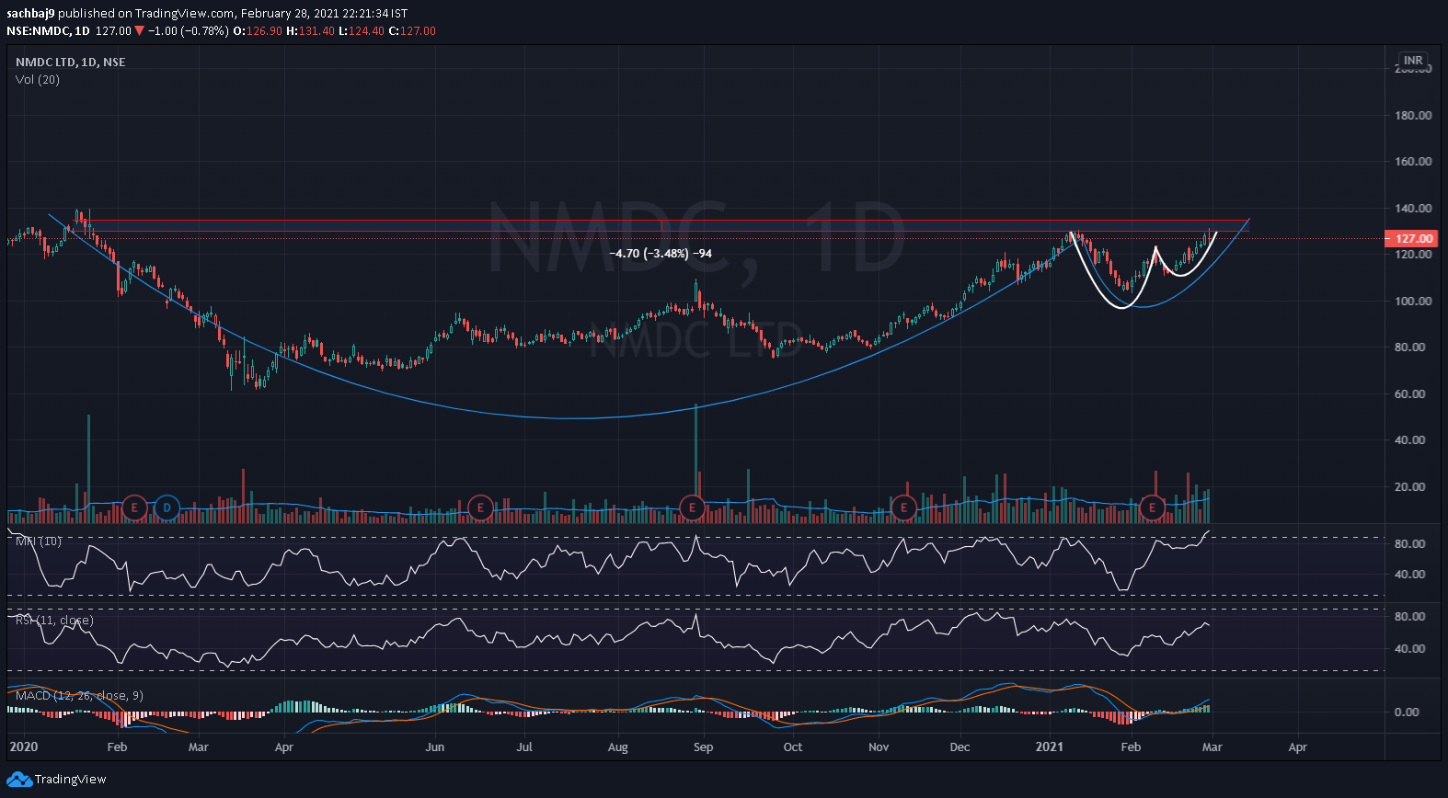Click the 40.00 label on the RSI axis
The image size is (1448, 798).
[x=1410, y=648]
